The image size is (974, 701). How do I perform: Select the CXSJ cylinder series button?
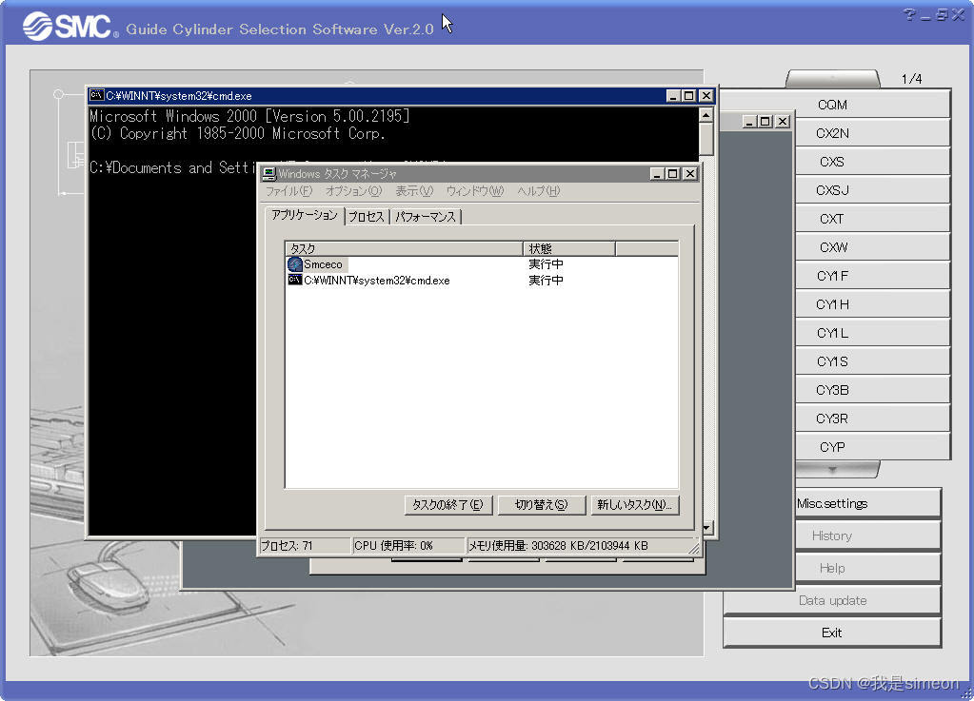coord(832,190)
